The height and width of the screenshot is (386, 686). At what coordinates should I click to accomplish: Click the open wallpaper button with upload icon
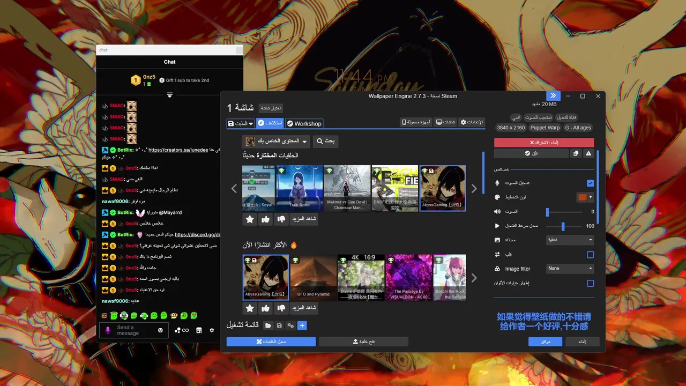[363, 342]
